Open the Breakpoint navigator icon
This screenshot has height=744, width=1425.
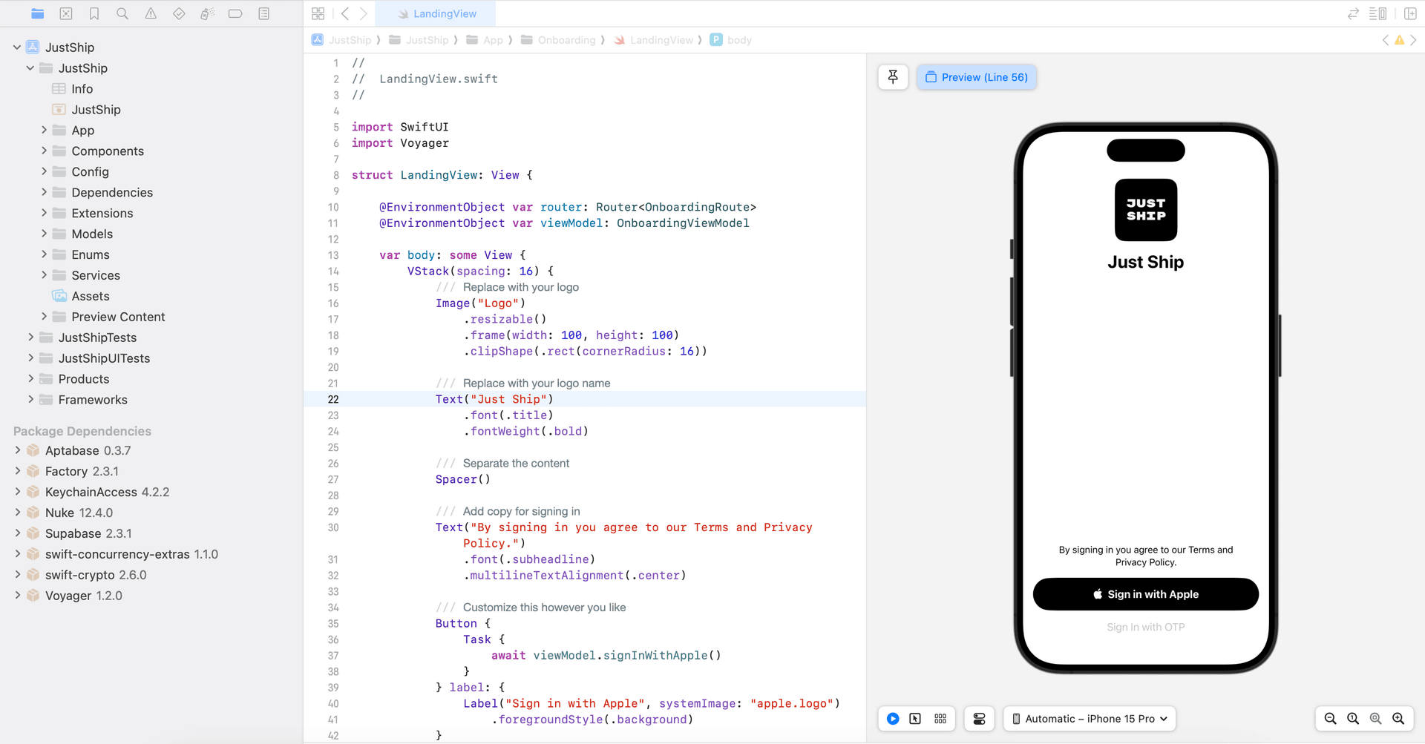[x=235, y=13]
